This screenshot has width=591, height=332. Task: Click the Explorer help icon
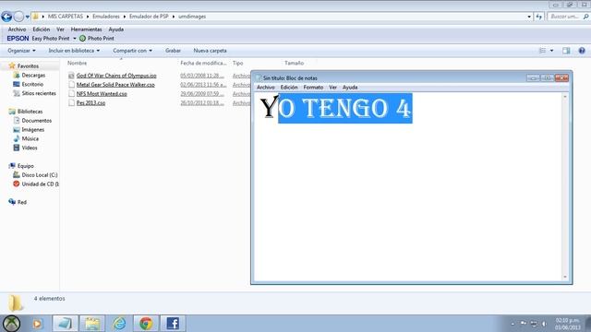pyautogui.click(x=582, y=51)
